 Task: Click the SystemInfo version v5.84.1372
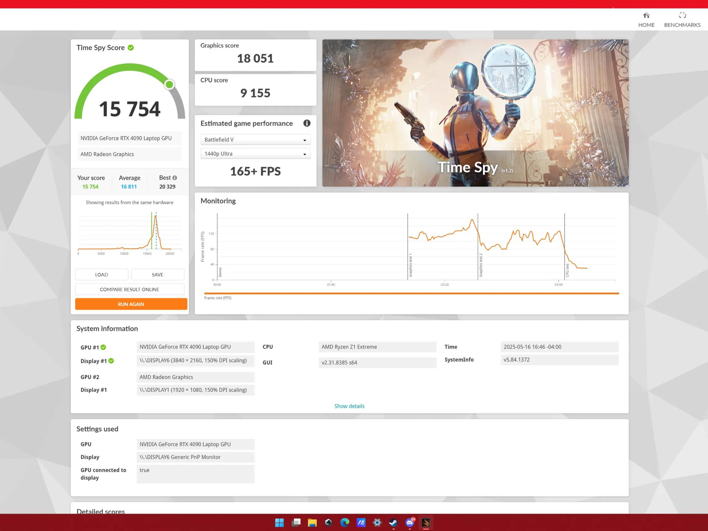559,360
